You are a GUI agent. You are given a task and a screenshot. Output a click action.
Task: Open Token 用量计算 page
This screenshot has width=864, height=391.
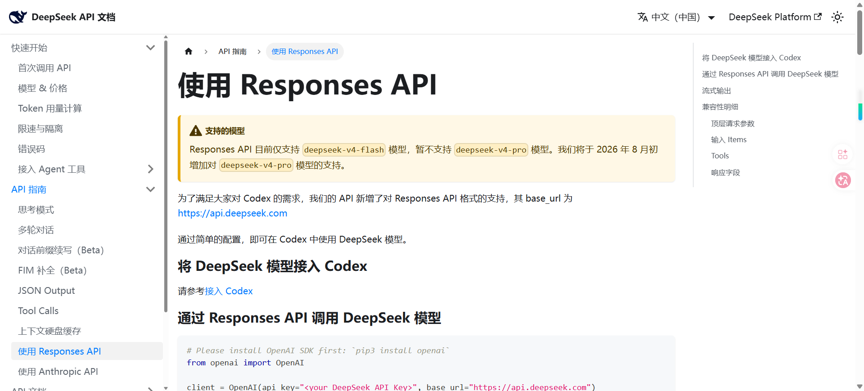pos(50,108)
